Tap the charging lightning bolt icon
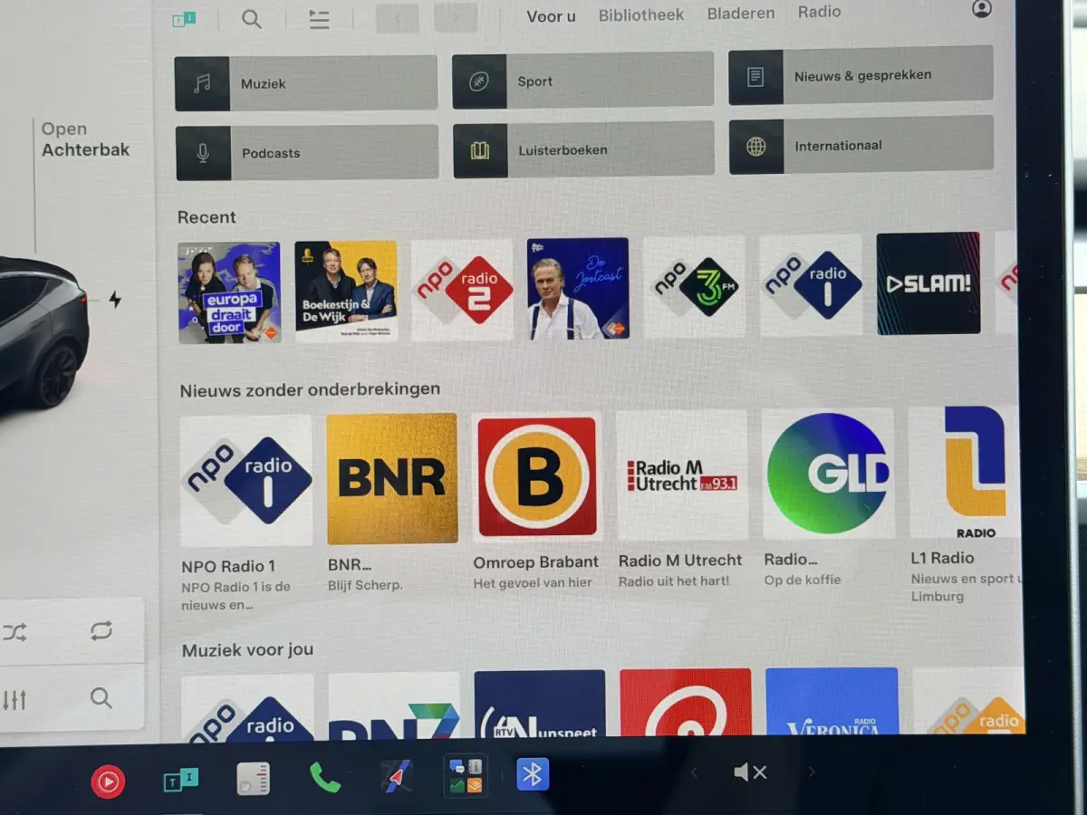The height and width of the screenshot is (815, 1087). pyautogui.click(x=115, y=299)
